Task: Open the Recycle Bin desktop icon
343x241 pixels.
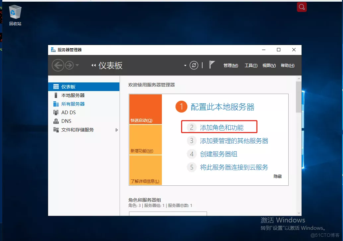Action: tap(15, 15)
